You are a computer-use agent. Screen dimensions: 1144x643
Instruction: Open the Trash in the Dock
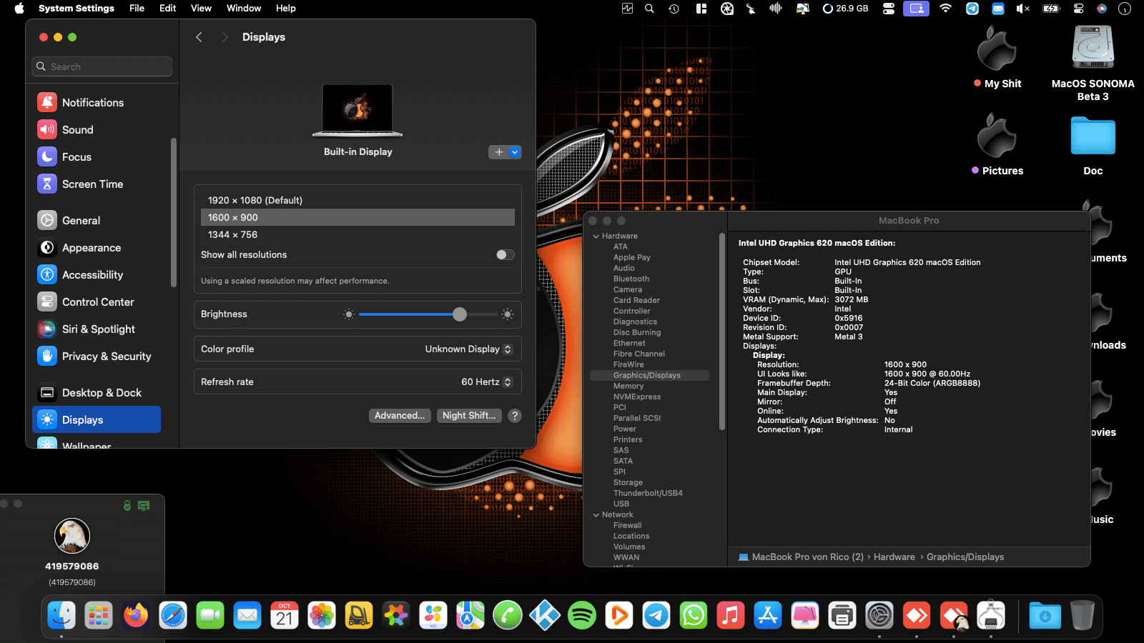click(1083, 615)
